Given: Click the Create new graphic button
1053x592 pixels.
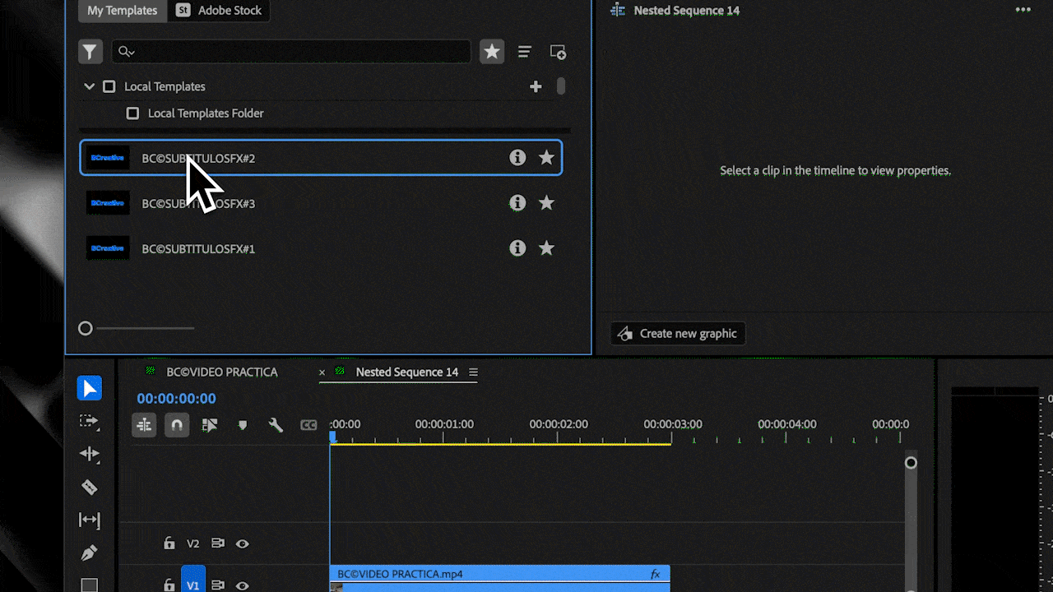Looking at the screenshot, I should point(677,333).
